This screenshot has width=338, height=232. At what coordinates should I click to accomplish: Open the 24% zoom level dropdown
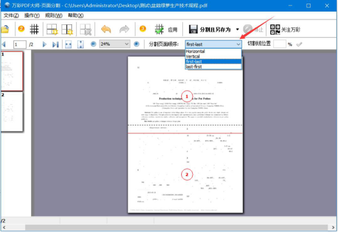click(115, 44)
